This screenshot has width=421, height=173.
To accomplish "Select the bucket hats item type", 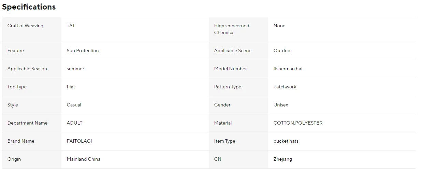I will tap(286, 141).
